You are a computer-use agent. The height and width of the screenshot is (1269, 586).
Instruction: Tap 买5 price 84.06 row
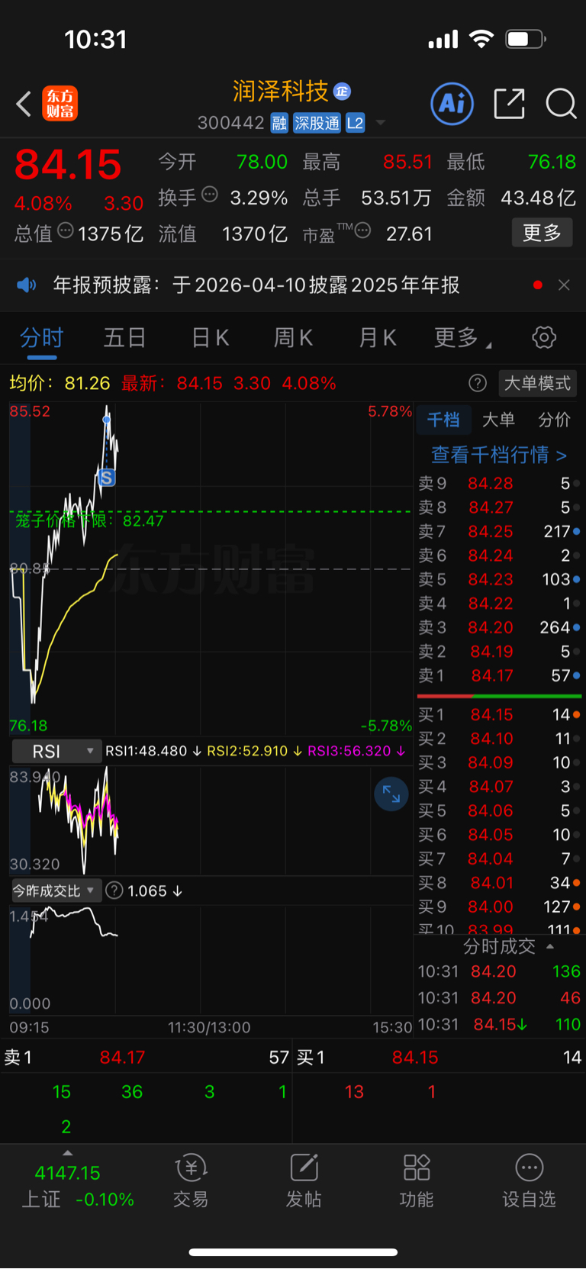(499, 811)
